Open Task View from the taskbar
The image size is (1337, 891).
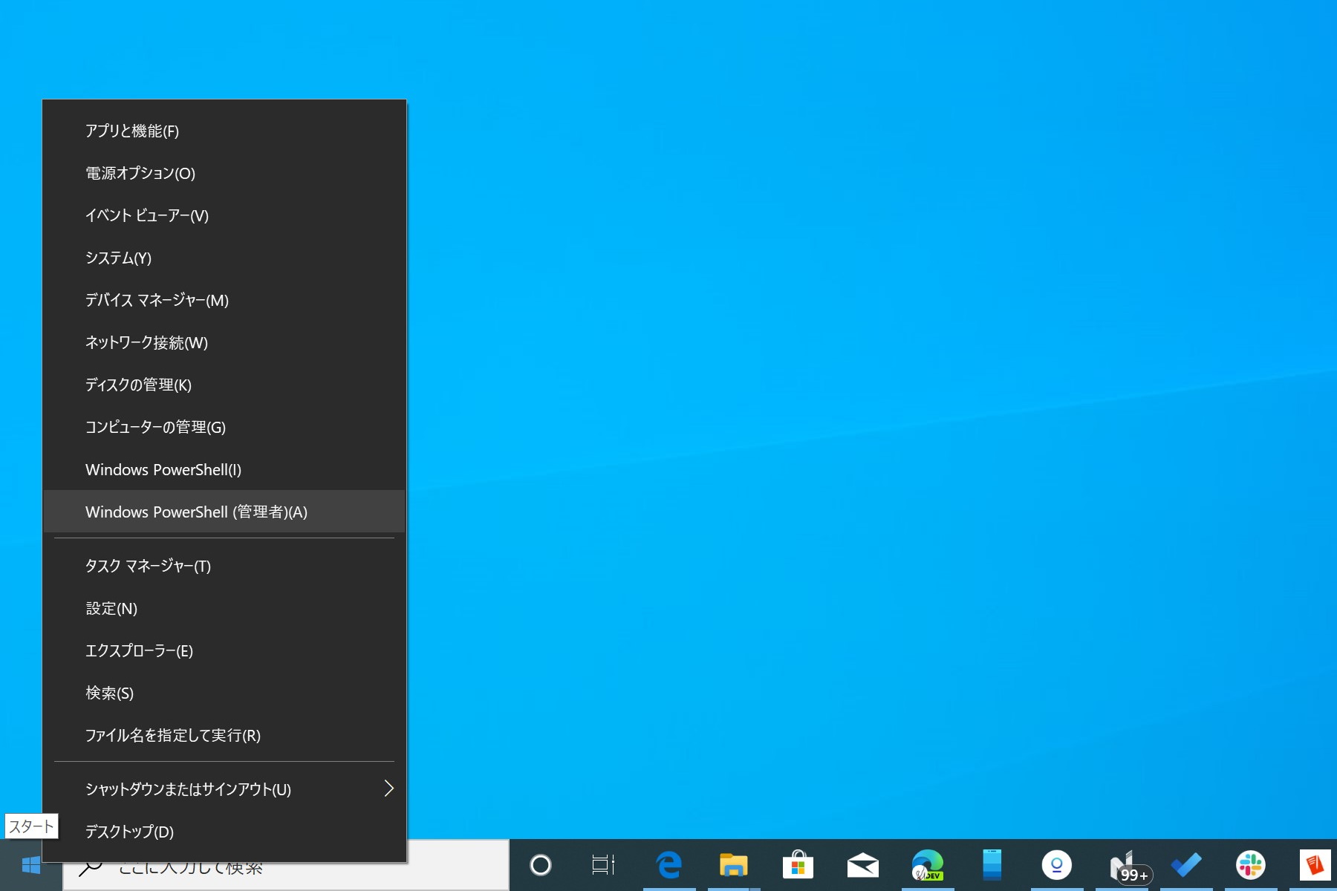pos(603,865)
